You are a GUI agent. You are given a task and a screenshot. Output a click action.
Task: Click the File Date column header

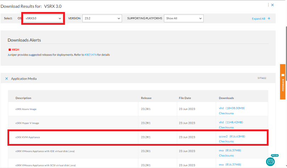(x=185, y=98)
